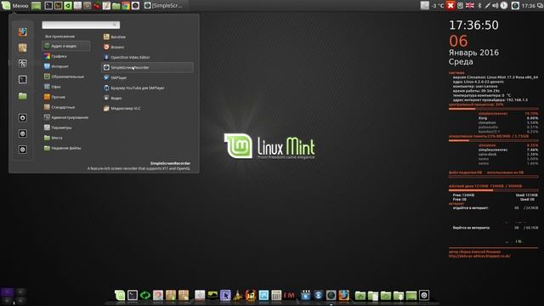
Task: Select the Все приложения category
Action: [60, 37]
